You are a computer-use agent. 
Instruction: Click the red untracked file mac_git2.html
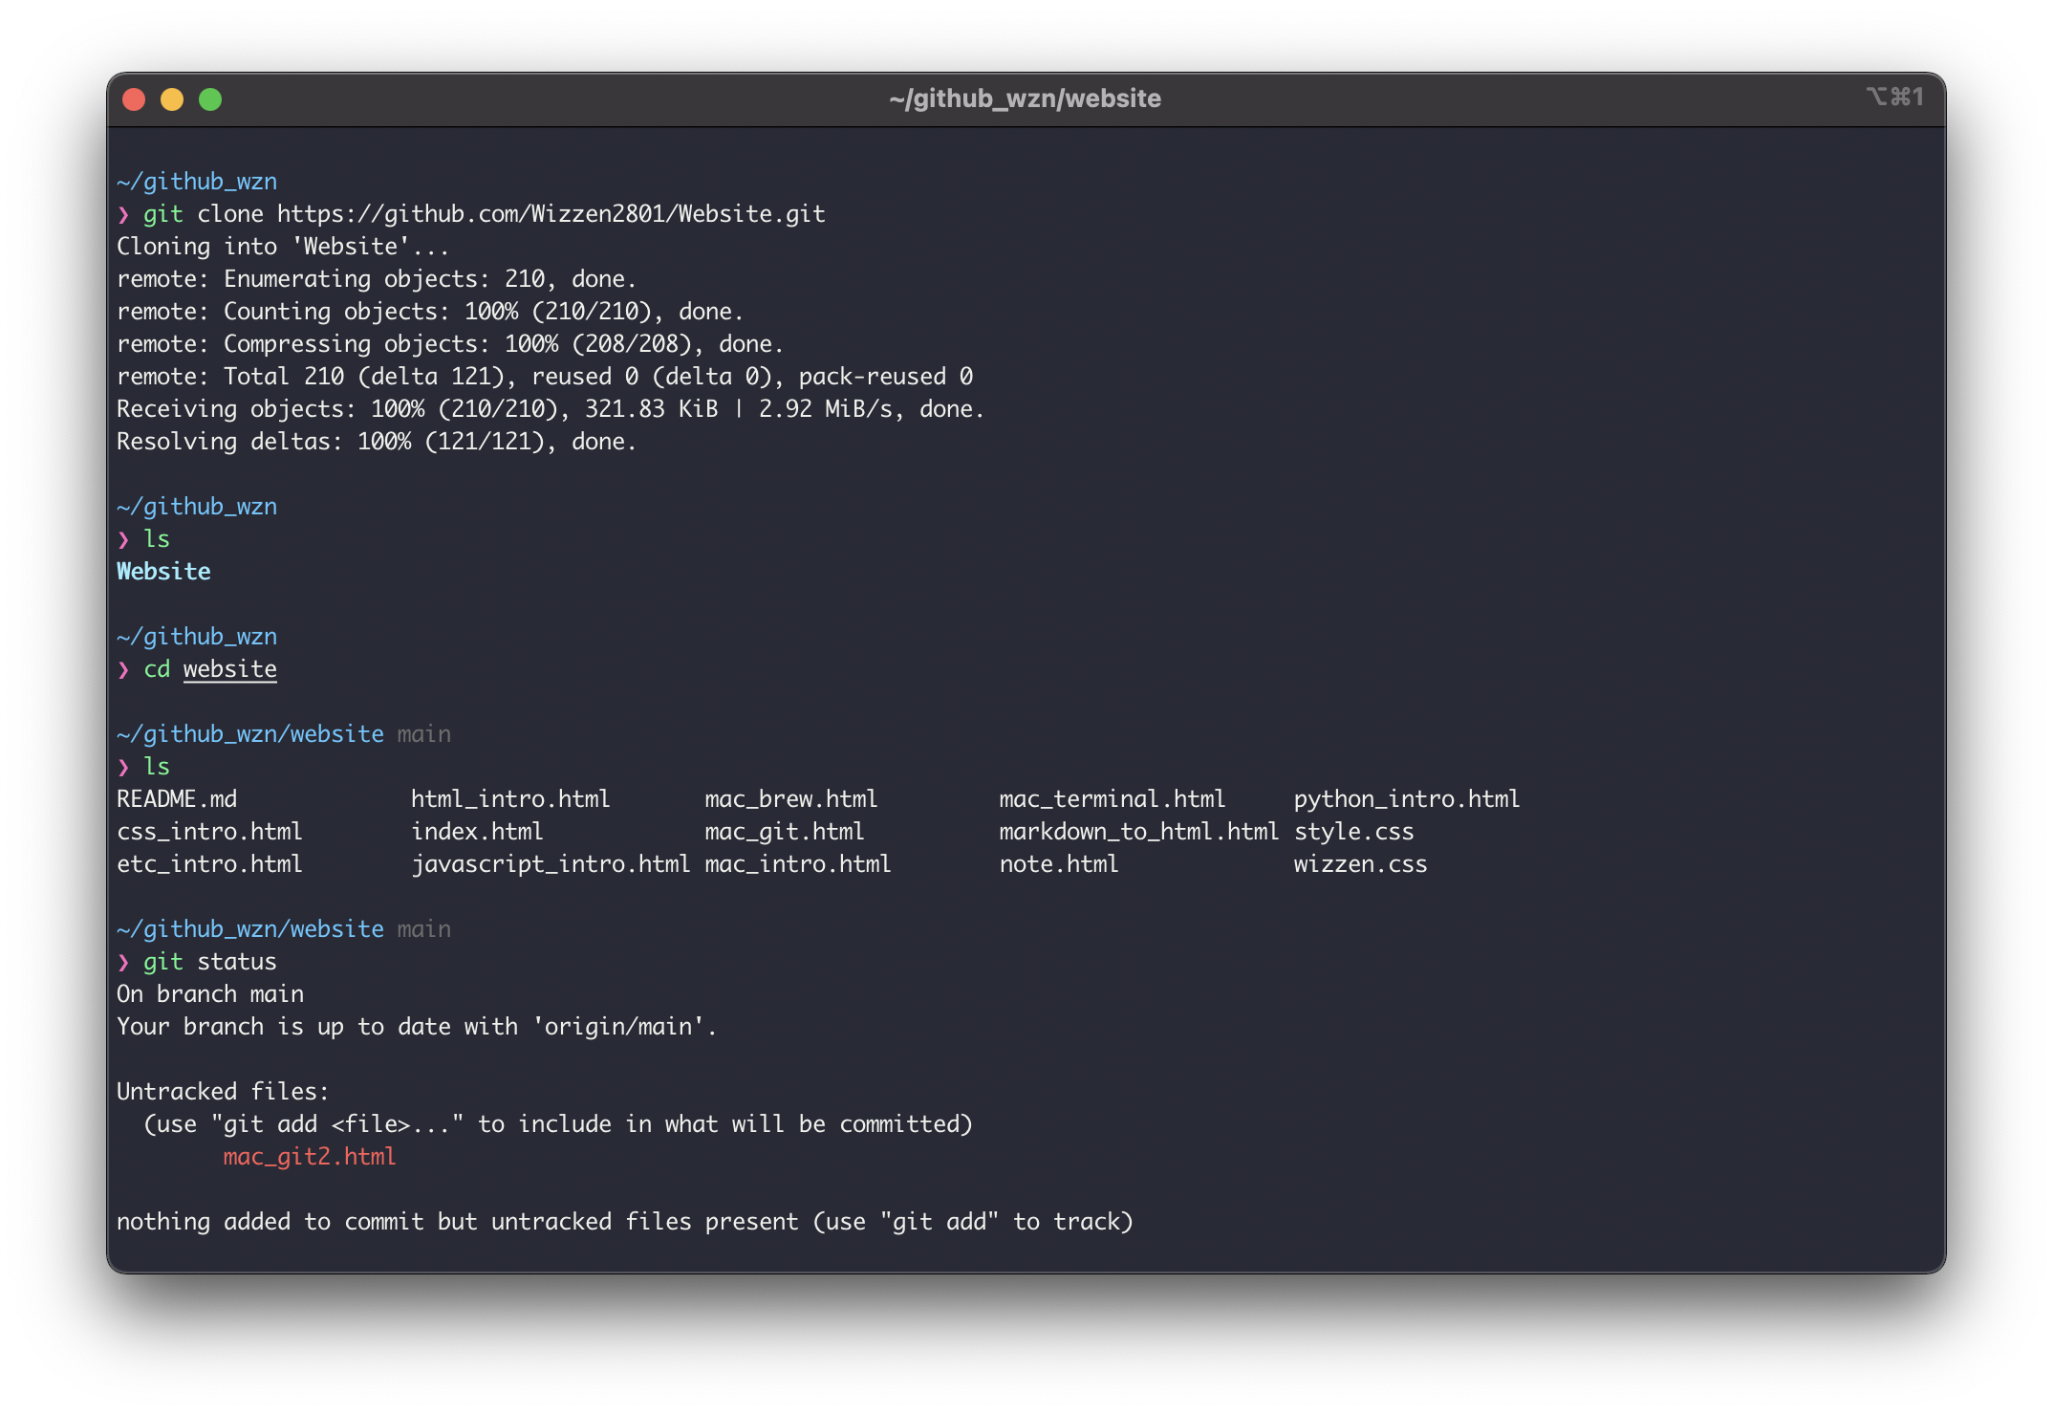point(310,1157)
